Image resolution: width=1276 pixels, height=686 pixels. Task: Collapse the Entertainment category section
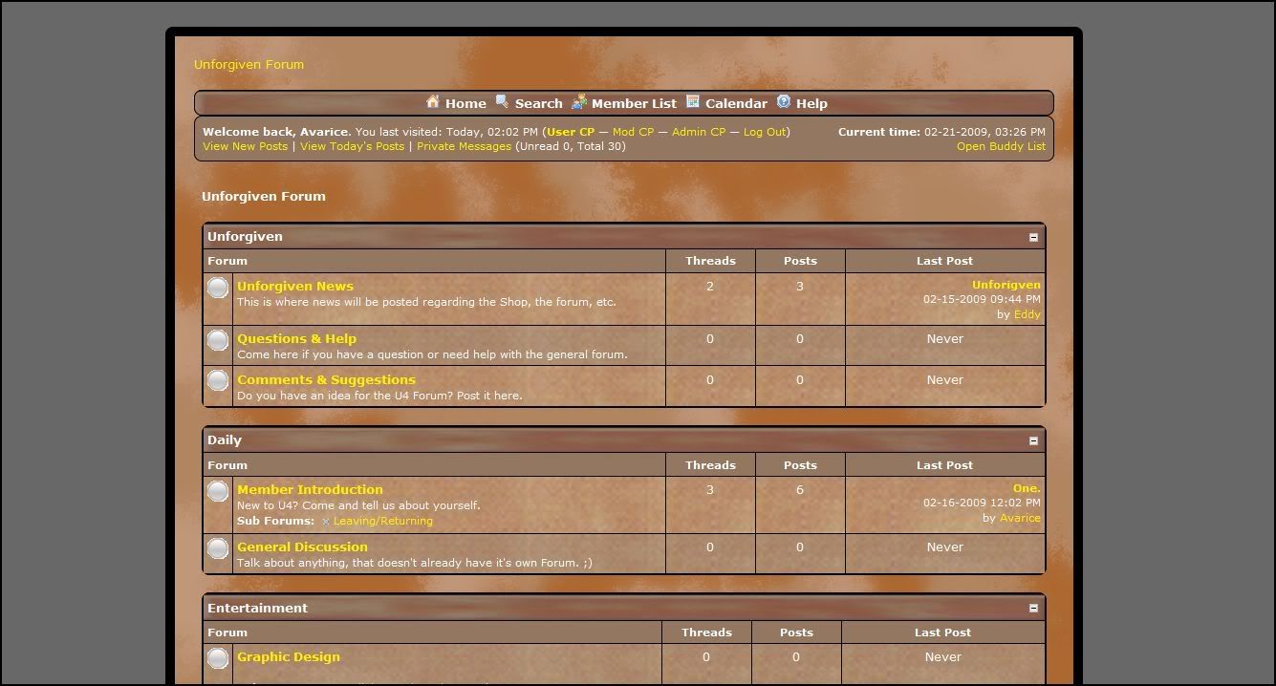(x=1033, y=609)
